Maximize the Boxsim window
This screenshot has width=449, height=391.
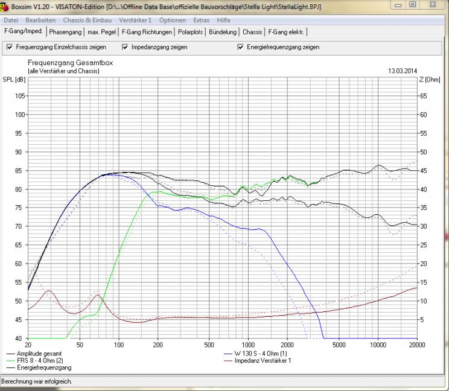pyautogui.click(x=414, y=6)
